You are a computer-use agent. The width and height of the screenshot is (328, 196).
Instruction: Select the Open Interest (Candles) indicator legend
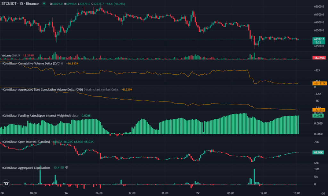pyautogui.click(x=26, y=142)
